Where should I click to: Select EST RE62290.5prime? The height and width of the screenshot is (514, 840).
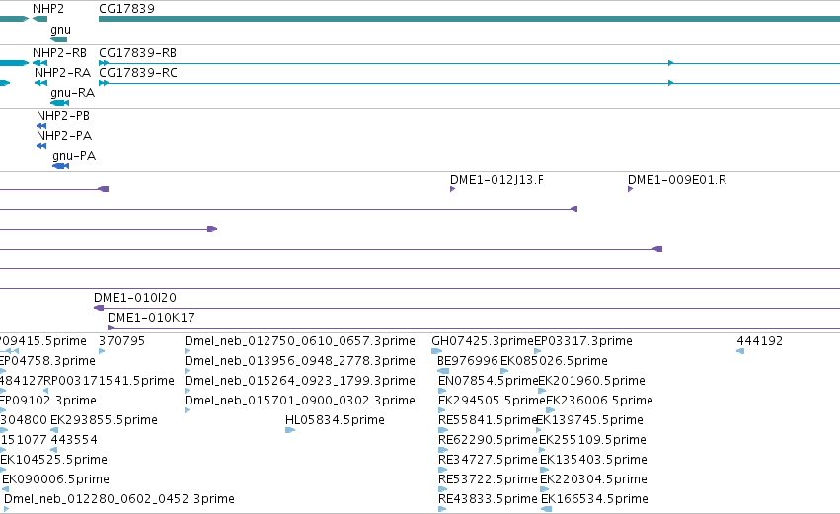[488, 440]
